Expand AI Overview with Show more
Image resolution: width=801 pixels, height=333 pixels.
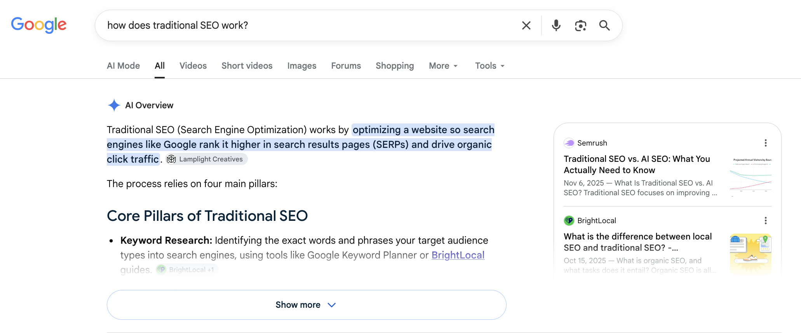(x=306, y=305)
